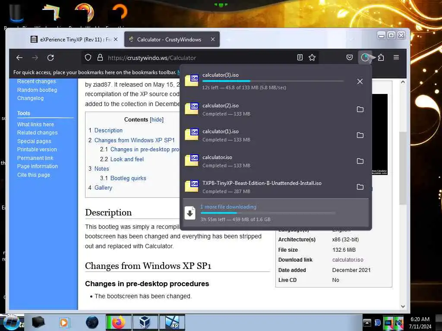Reload the current page

pyautogui.click(x=51, y=58)
